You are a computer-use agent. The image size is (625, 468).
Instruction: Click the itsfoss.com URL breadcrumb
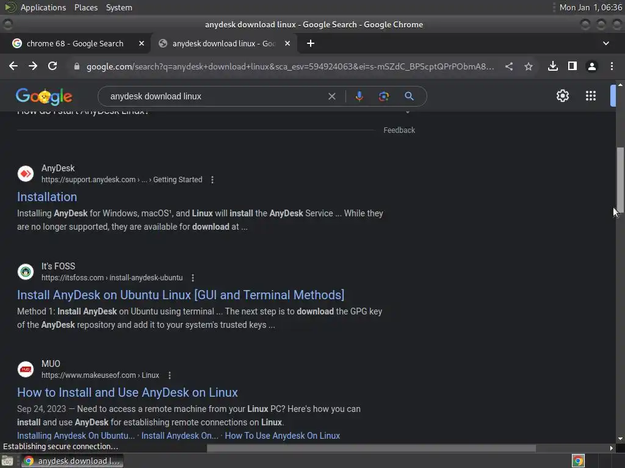(112, 278)
